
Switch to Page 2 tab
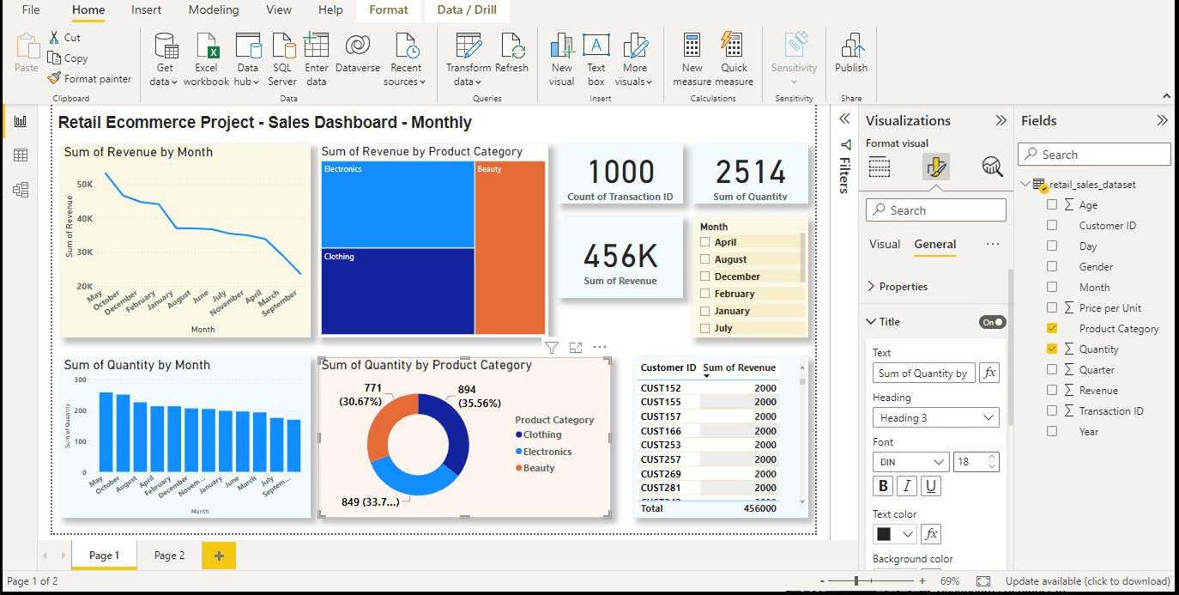(169, 556)
